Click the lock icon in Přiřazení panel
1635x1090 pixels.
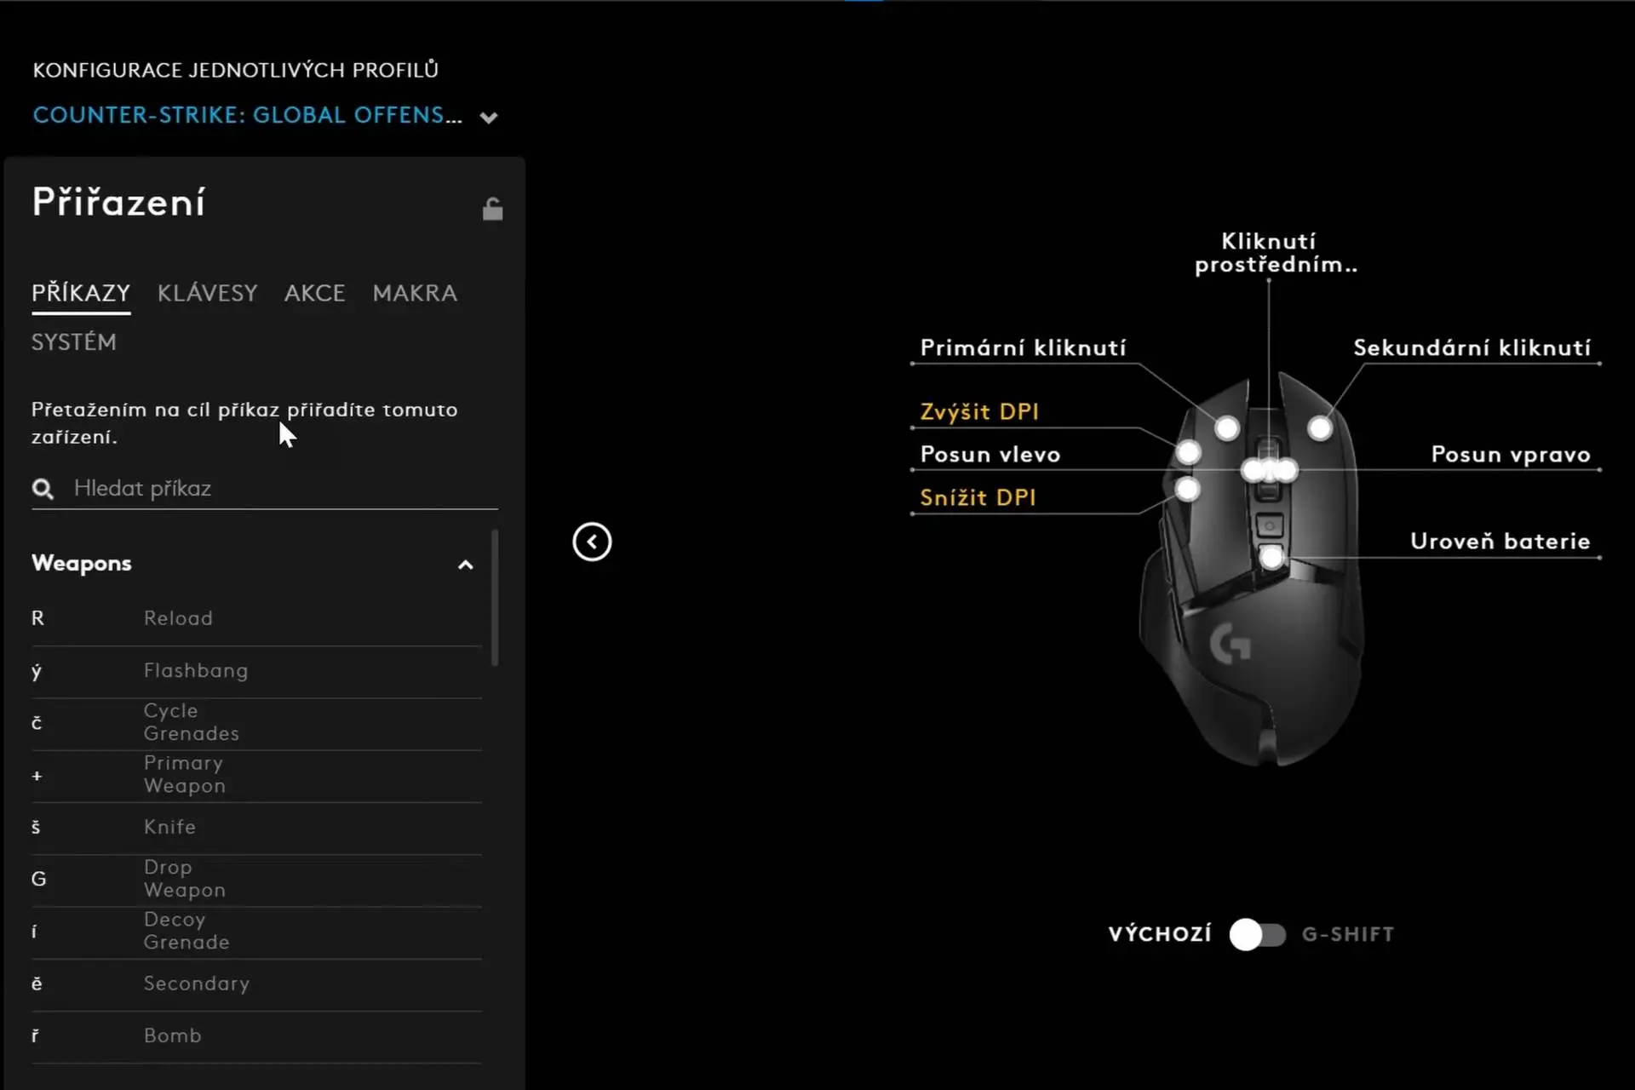pyautogui.click(x=492, y=209)
